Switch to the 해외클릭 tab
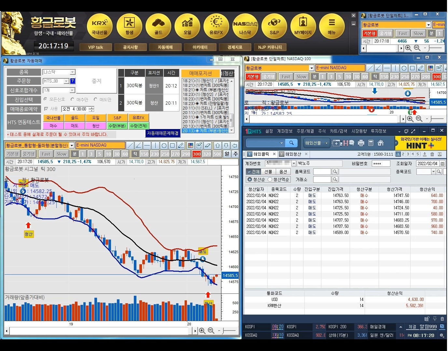 click(261, 154)
